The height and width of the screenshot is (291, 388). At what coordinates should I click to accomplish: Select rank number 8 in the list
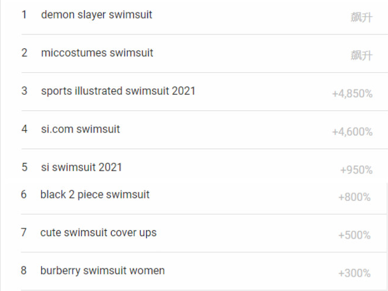click(x=24, y=271)
